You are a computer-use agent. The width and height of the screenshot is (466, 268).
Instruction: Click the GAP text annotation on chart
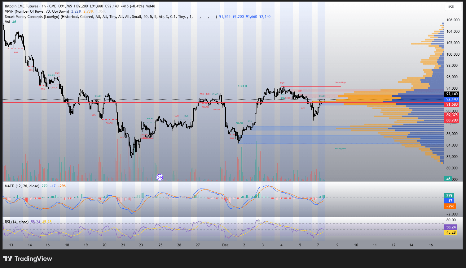pyautogui.click(x=149, y=136)
